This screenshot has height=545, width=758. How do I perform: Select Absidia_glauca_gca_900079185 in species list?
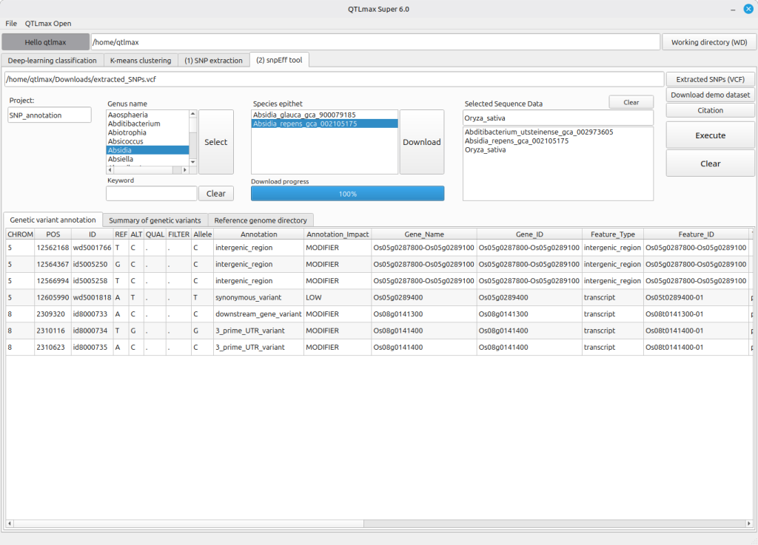pyautogui.click(x=304, y=115)
